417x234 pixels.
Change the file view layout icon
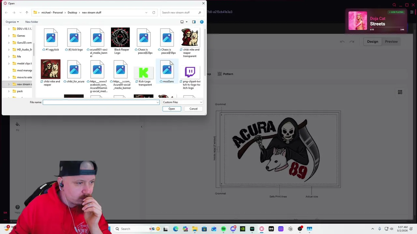182,22
